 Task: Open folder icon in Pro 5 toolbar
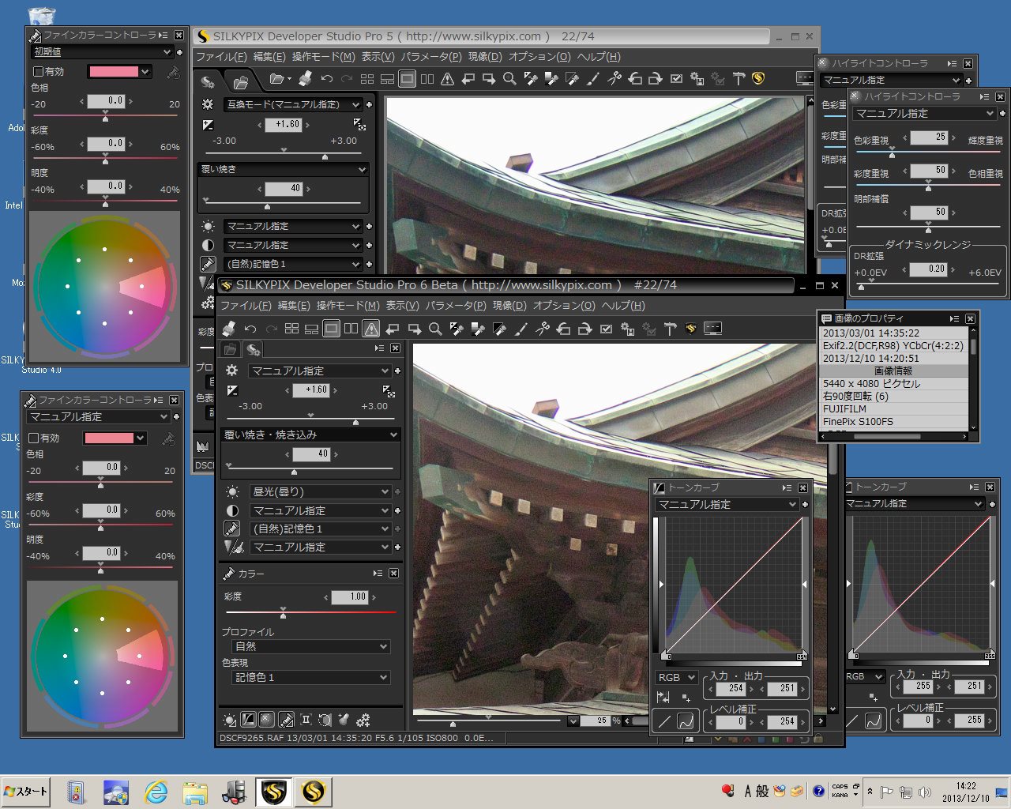coord(278,79)
